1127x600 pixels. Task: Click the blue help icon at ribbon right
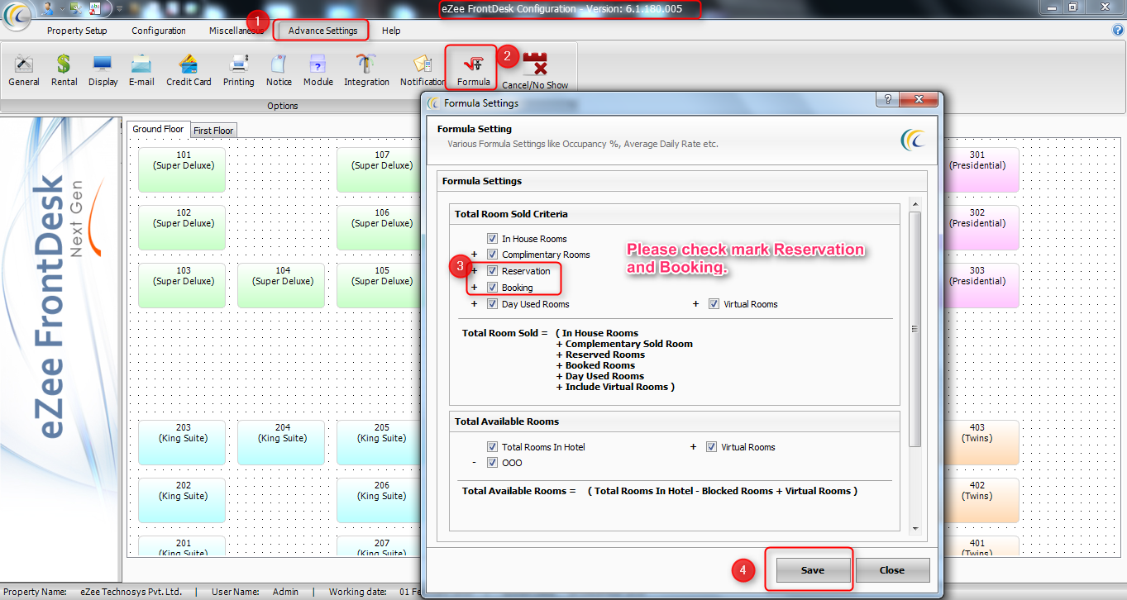coord(1118,31)
